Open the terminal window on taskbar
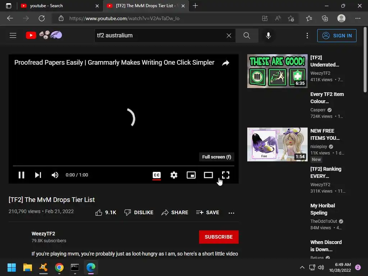The height and width of the screenshot is (276, 368). (75, 267)
